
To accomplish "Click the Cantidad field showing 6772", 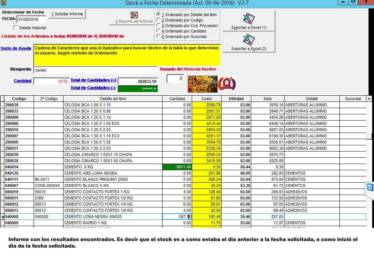I will pyautogui.click(x=51, y=81).
